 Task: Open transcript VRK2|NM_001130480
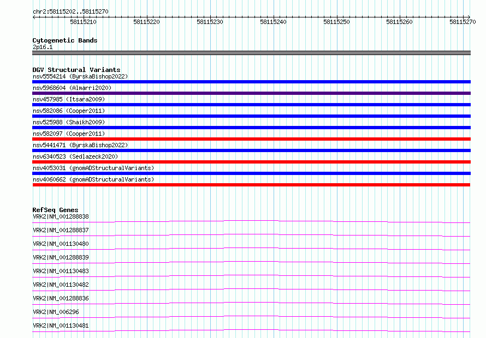tap(61, 244)
